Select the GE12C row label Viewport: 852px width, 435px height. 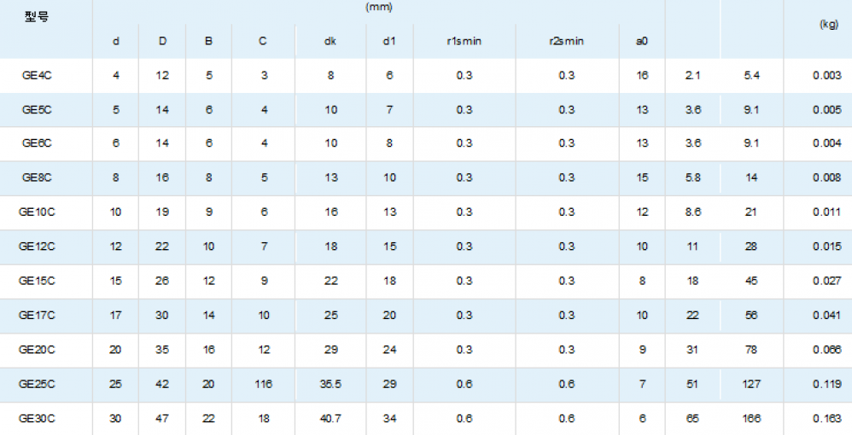pyautogui.click(x=38, y=246)
